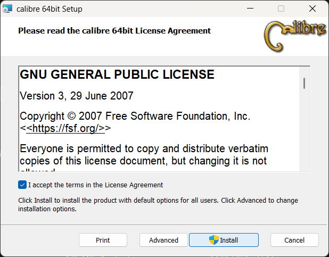This screenshot has height=257, width=329.
Task: Minimize the calibre Setup window
Action: 250,9
